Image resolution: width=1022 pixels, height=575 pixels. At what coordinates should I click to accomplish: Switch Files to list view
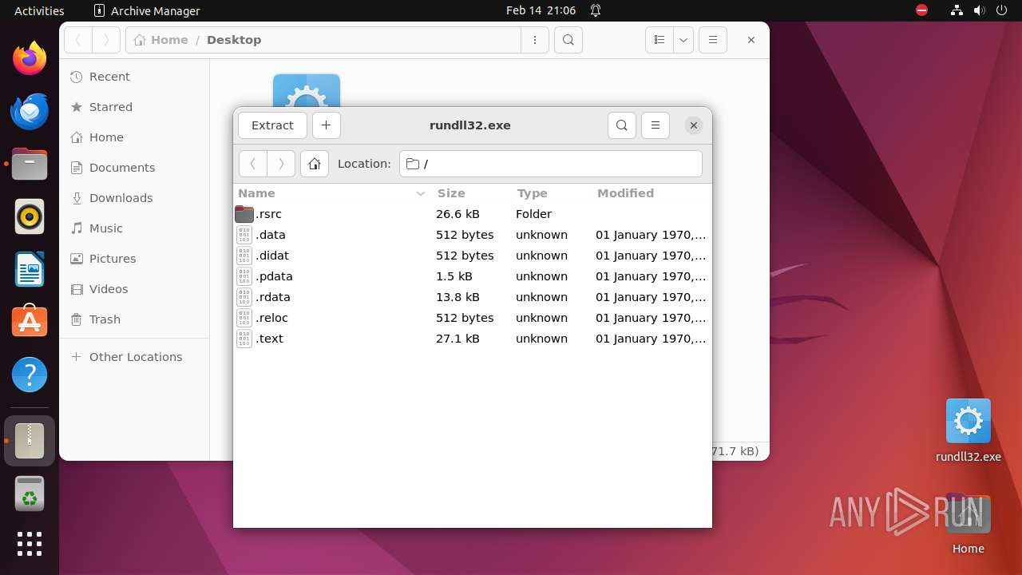(x=660, y=40)
